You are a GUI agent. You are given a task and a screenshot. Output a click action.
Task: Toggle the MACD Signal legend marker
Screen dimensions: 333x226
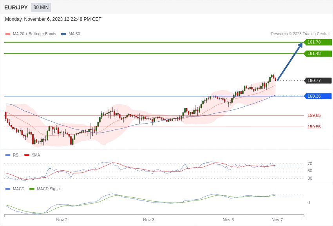(33, 189)
